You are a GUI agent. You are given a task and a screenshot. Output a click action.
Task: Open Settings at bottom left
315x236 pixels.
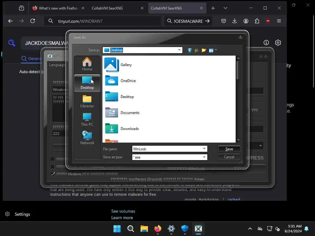pyautogui.click(x=18, y=214)
